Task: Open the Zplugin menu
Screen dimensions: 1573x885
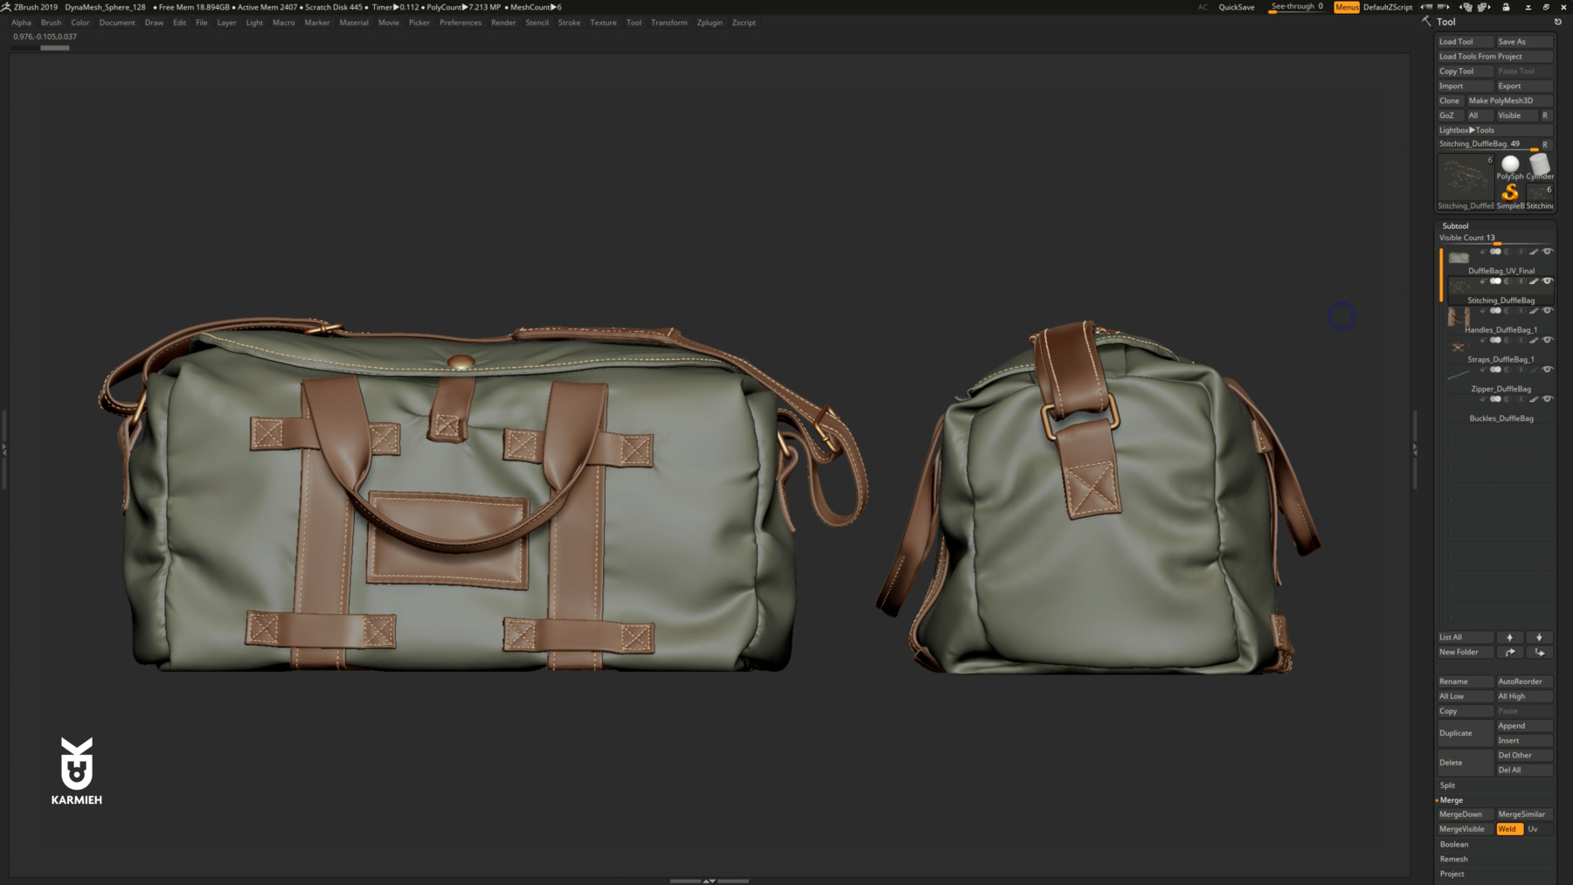Action: [710, 23]
